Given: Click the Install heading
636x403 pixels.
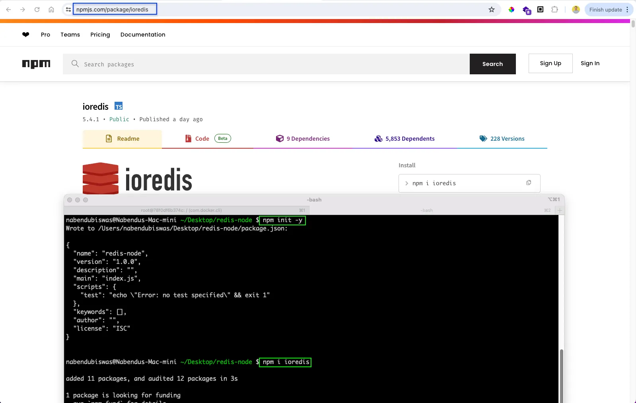Looking at the screenshot, I should point(407,165).
